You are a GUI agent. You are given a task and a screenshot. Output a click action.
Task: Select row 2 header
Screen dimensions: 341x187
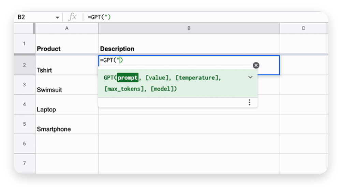24,65
